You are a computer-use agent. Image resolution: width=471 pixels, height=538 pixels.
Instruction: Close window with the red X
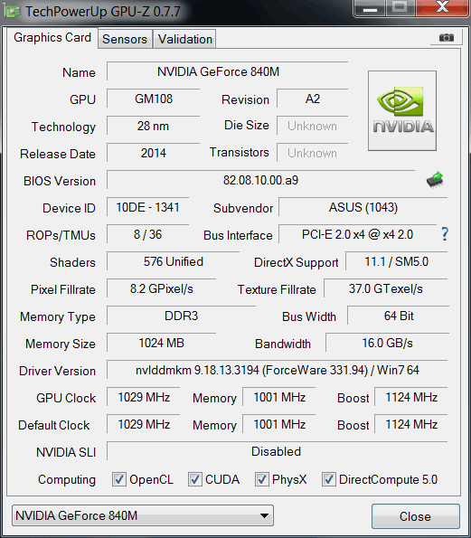click(x=442, y=7)
